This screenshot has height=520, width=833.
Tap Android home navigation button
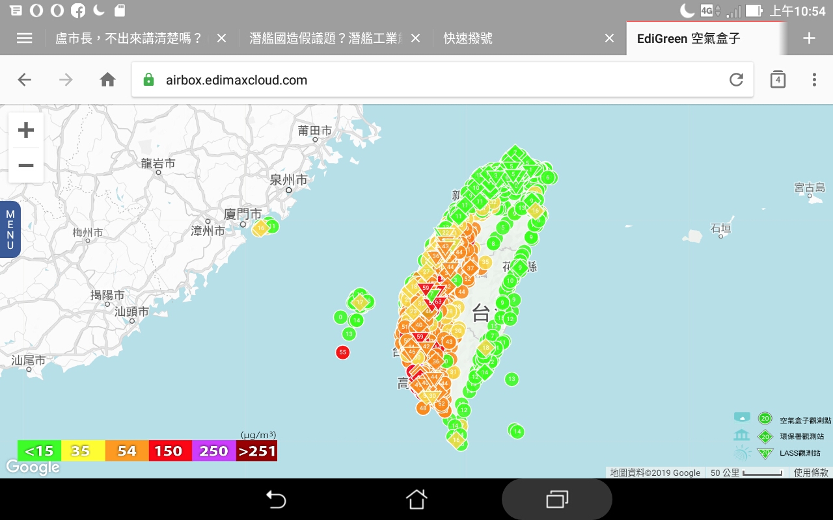[416, 499]
